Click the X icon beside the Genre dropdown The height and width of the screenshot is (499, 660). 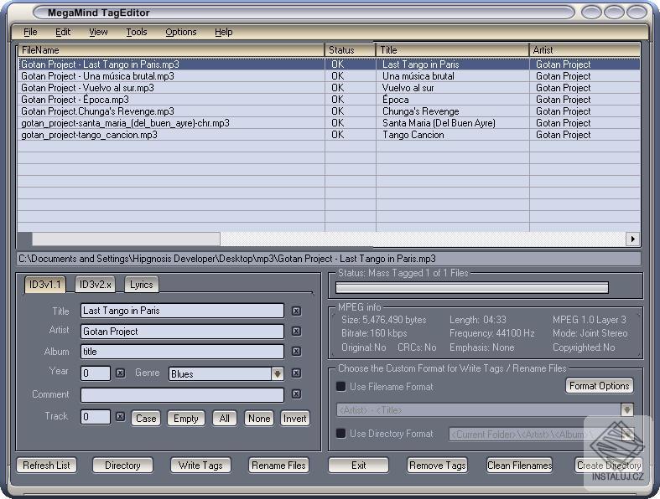coord(296,373)
